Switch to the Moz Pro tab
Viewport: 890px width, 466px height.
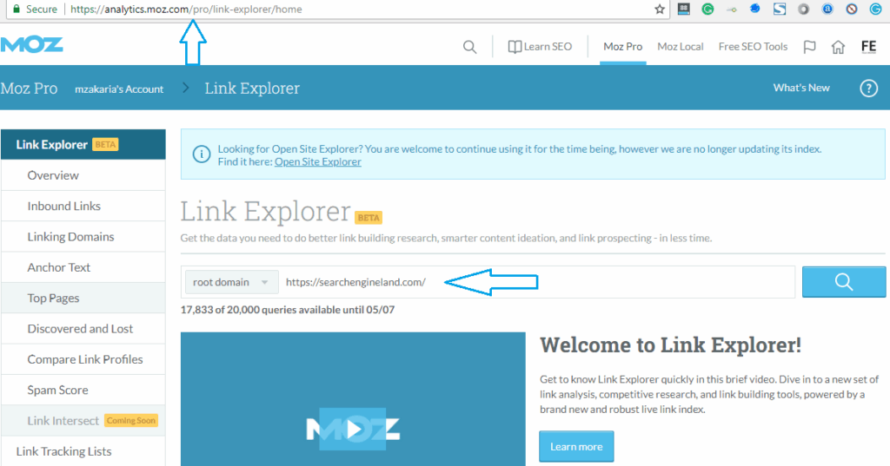622,47
